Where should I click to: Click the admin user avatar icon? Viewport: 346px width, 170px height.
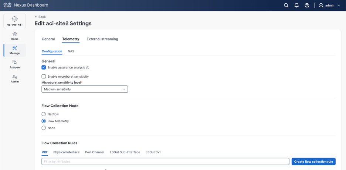pyautogui.click(x=321, y=6)
